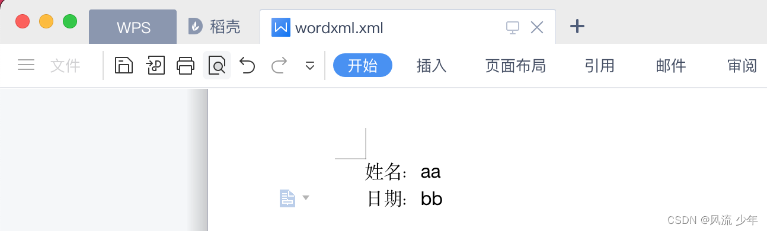Click the presentation screen icon in wordxml.xml tab
Viewport: 767px width, 231px height.
(x=512, y=27)
